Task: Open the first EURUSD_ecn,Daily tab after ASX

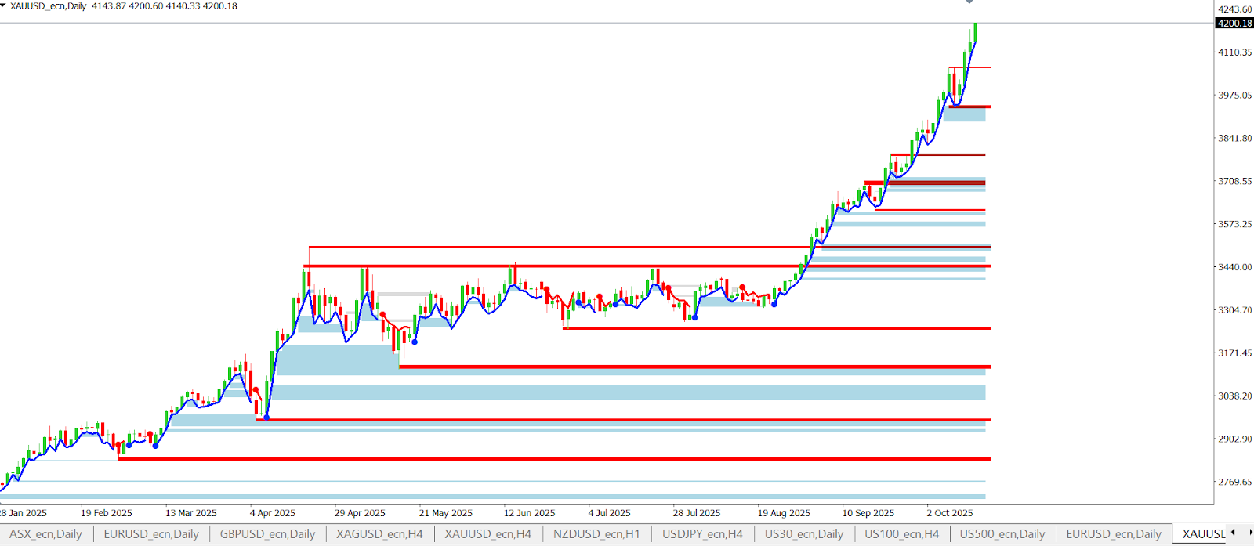Action: tap(151, 534)
